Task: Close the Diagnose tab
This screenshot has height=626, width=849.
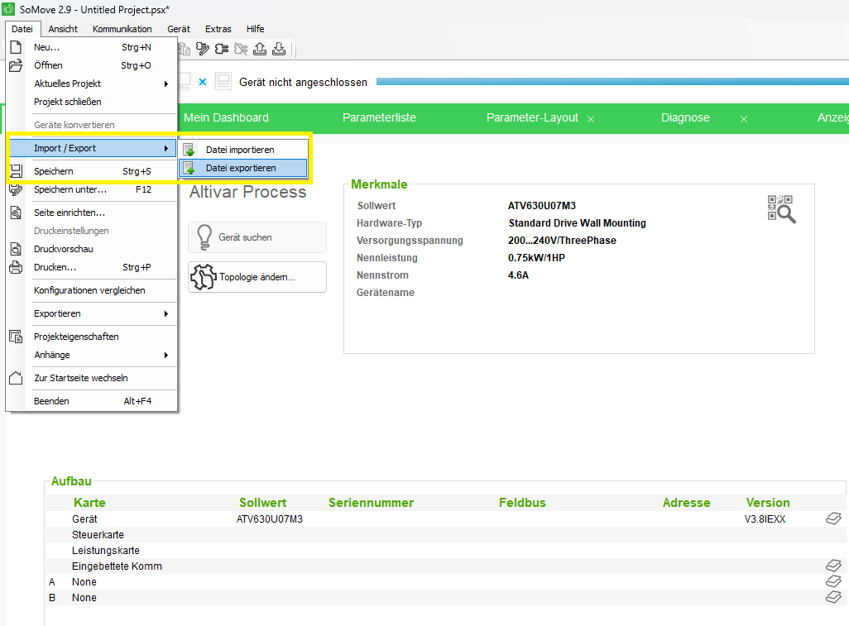Action: click(x=744, y=119)
